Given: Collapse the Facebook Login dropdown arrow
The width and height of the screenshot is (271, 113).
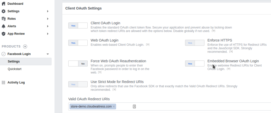Looking at the screenshot, I should click(x=48, y=54).
